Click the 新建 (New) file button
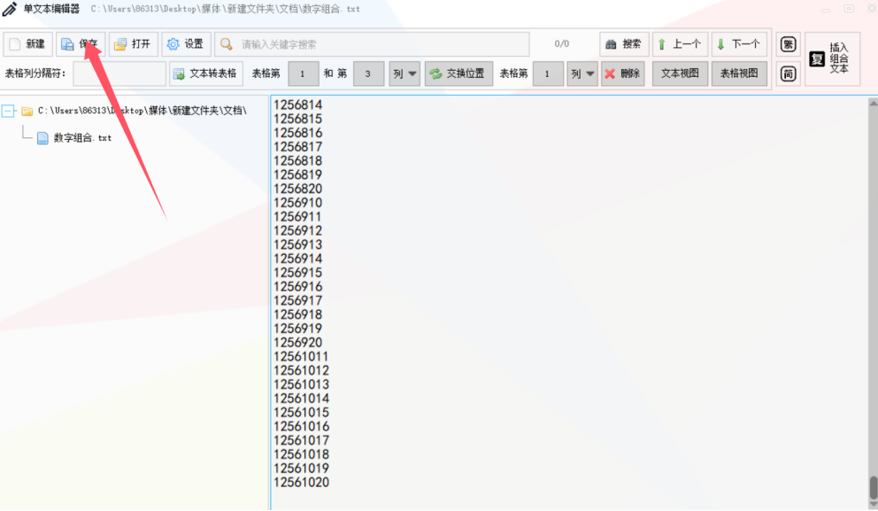878x511 pixels. (27, 44)
